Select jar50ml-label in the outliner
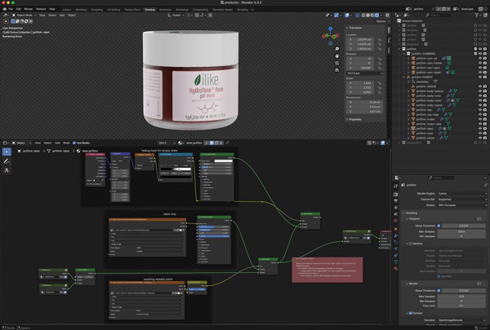The height and width of the screenshot is (330, 490). tap(425, 129)
